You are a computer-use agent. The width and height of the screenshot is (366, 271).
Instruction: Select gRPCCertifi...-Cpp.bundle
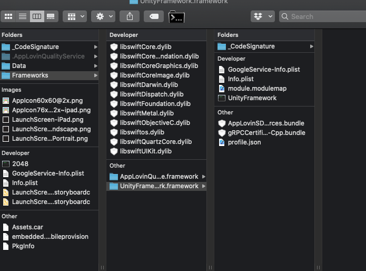pyautogui.click(x=264, y=133)
